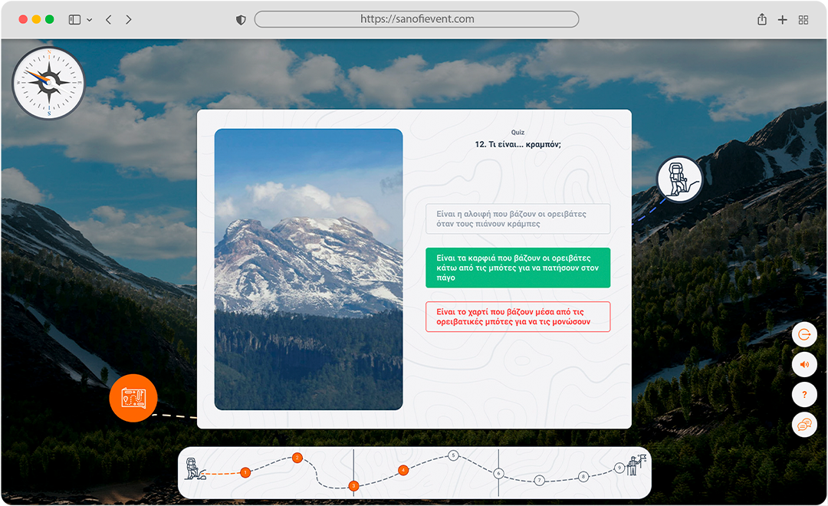The width and height of the screenshot is (828, 506).
Task: Go forward in browser history
Action: tap(128, 19)
